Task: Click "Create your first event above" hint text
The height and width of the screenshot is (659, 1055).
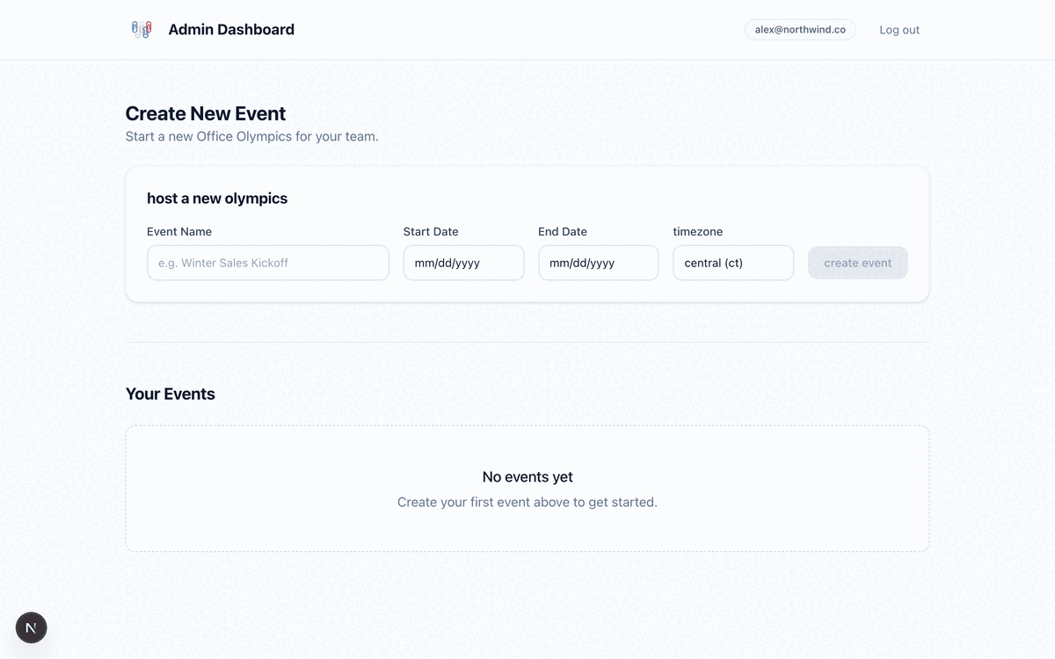Action: (527, 503)
